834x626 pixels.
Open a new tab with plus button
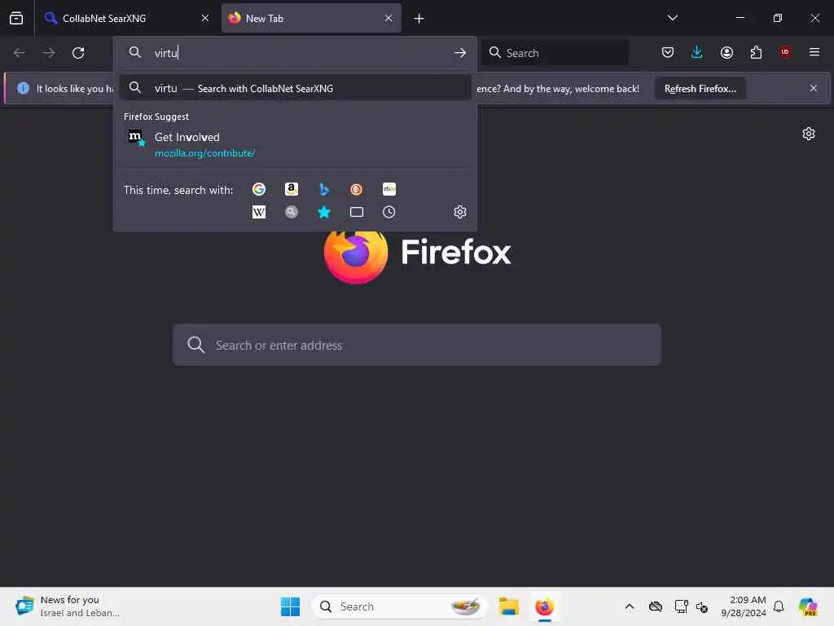419,19
